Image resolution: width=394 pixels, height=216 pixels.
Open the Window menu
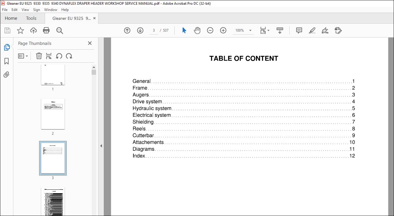pos(51,10)
